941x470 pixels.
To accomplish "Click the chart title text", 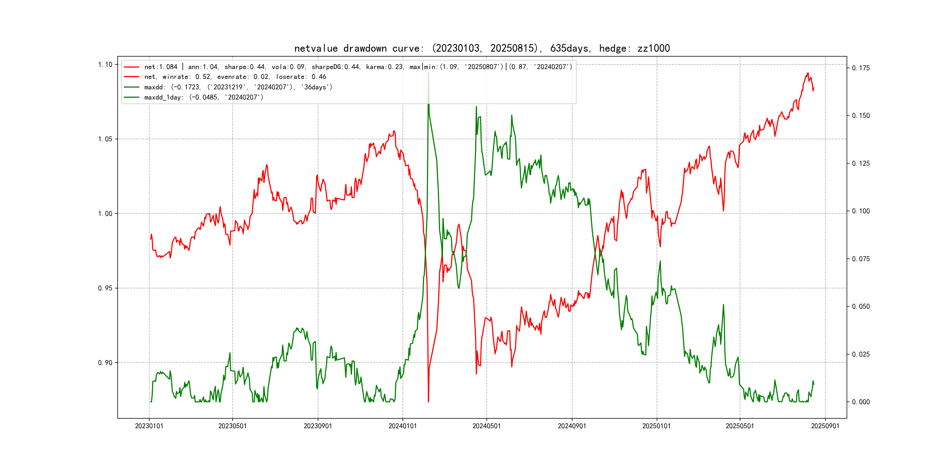I will 482,48.
